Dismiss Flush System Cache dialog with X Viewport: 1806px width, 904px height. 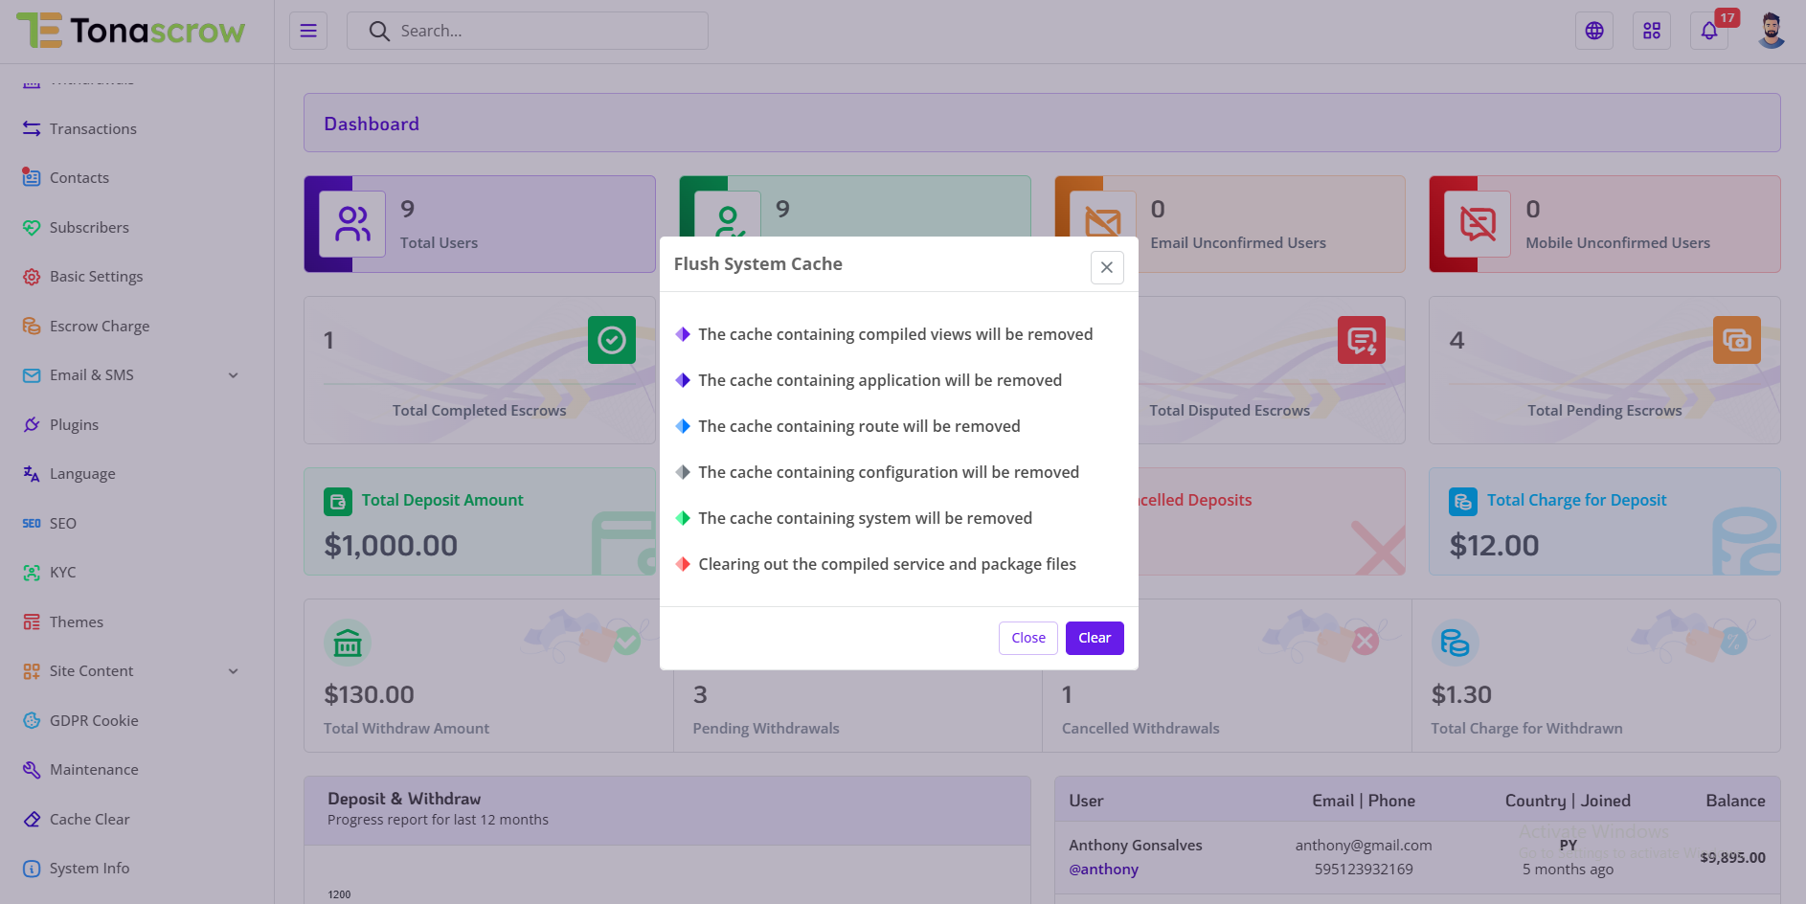1107,267
